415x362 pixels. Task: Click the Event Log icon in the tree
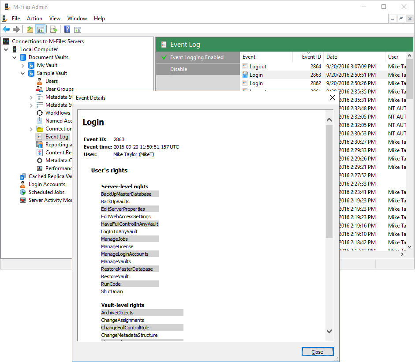pos(39,137)
